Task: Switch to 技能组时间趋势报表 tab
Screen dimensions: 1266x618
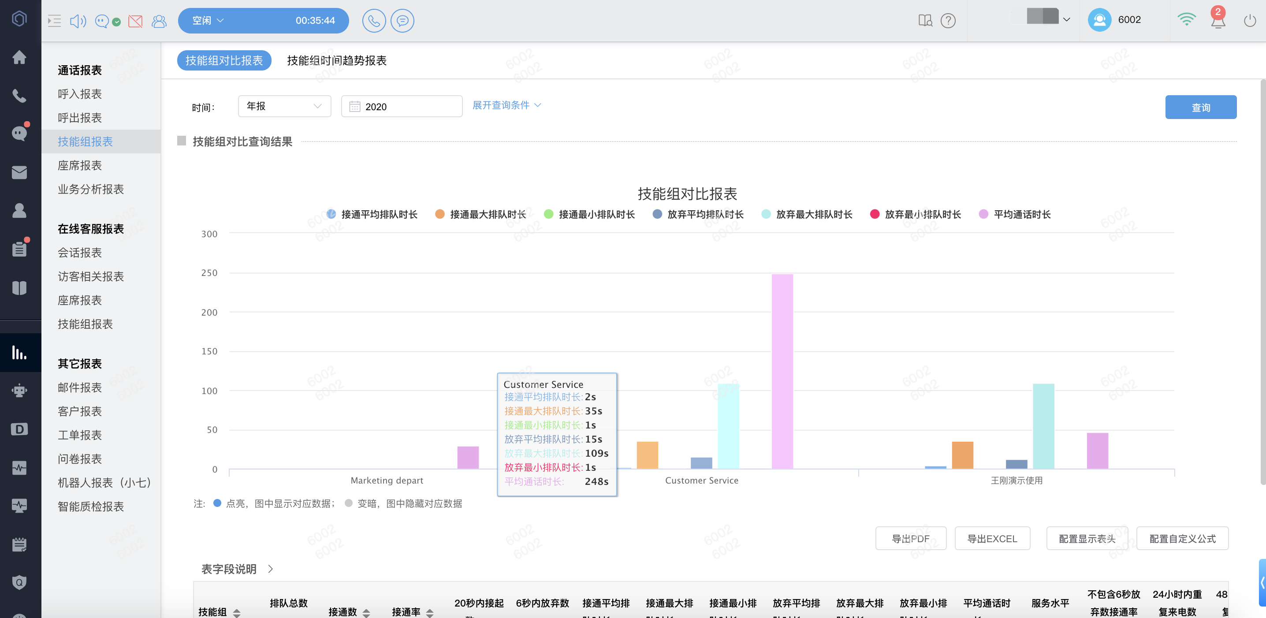Action: 337,60
